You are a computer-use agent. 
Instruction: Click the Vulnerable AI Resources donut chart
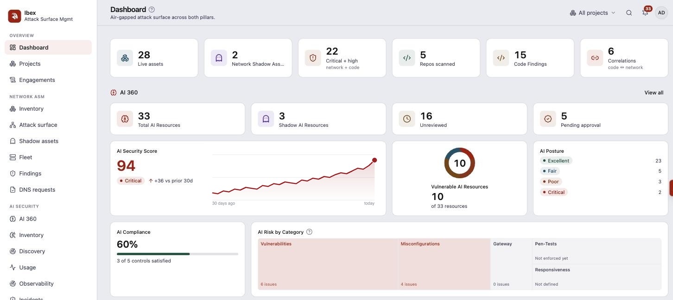tap(459, 163)
